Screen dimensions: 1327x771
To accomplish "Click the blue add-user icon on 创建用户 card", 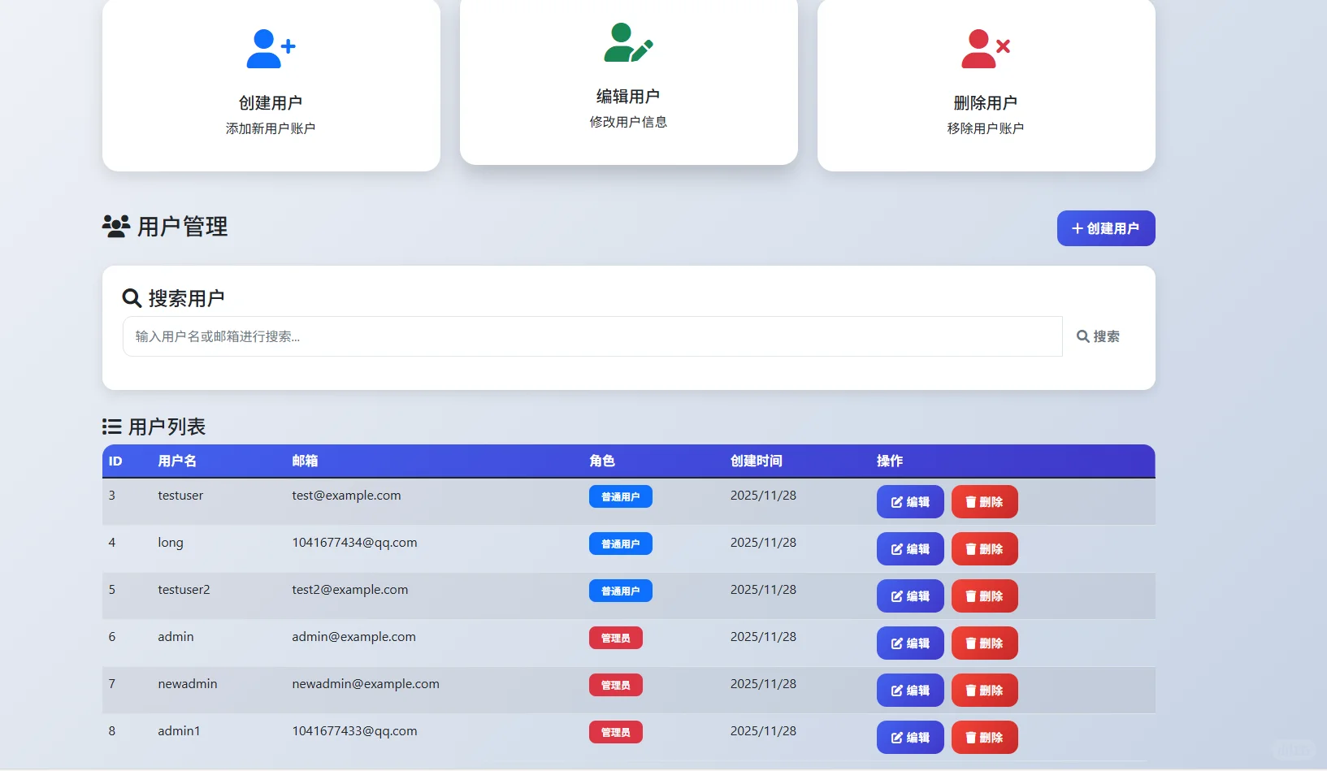I will click(270, 47).
